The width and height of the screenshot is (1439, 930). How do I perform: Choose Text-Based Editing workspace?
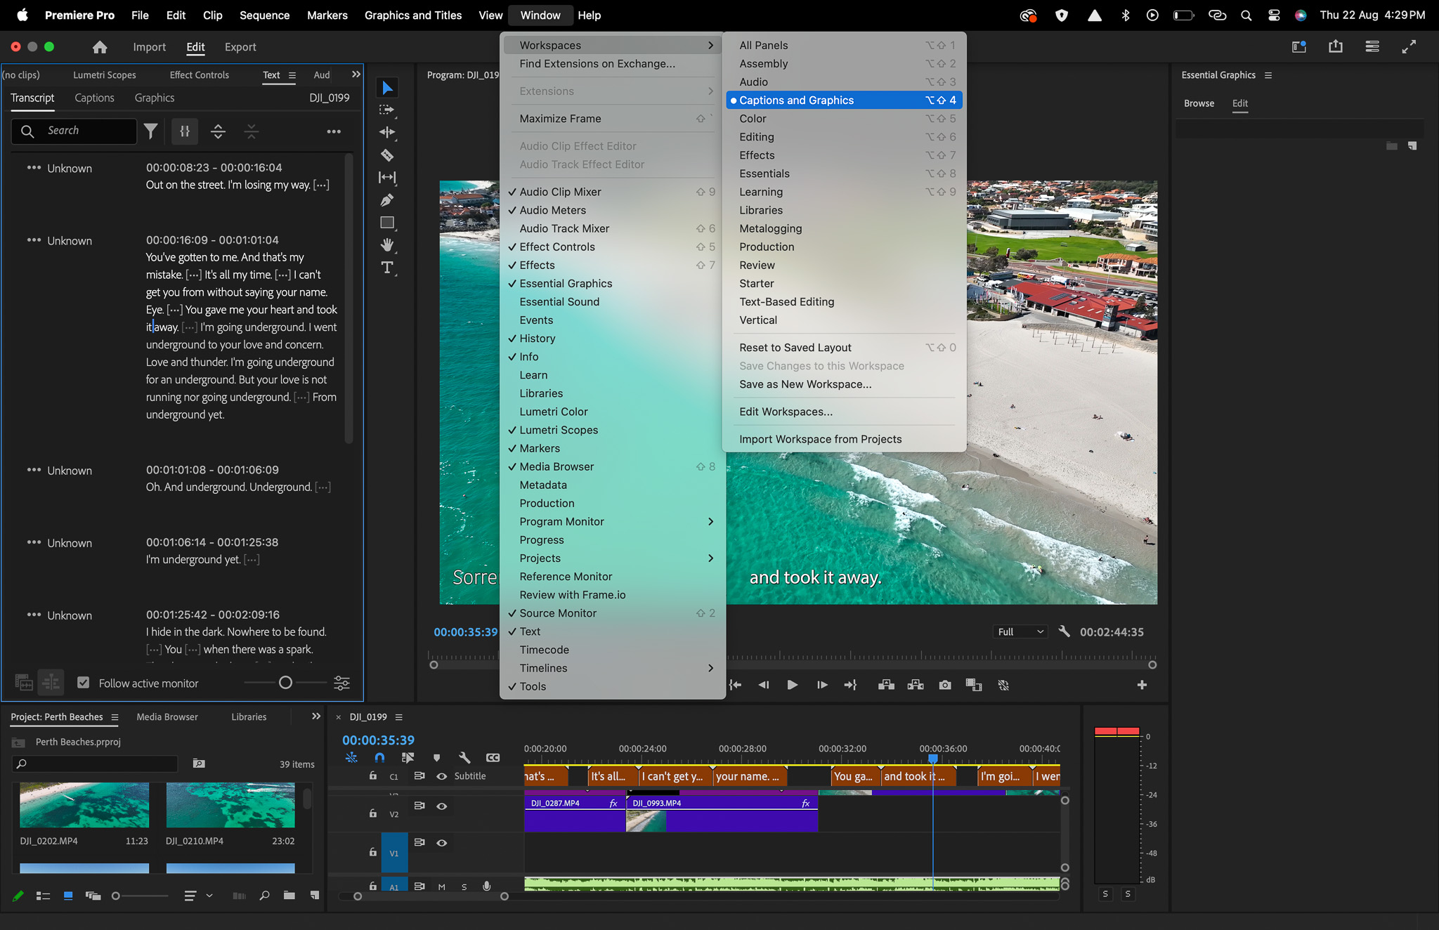844,301
